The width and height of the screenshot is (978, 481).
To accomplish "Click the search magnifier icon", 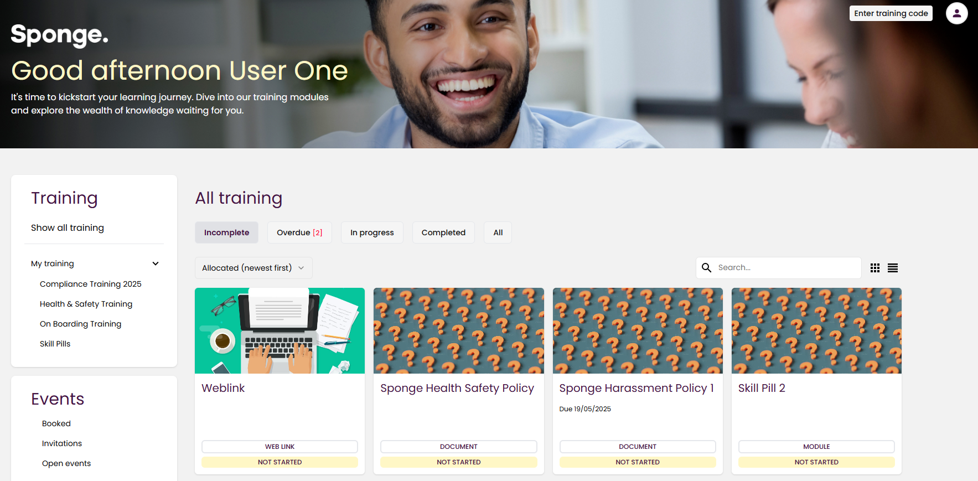I will coord(707,268).
